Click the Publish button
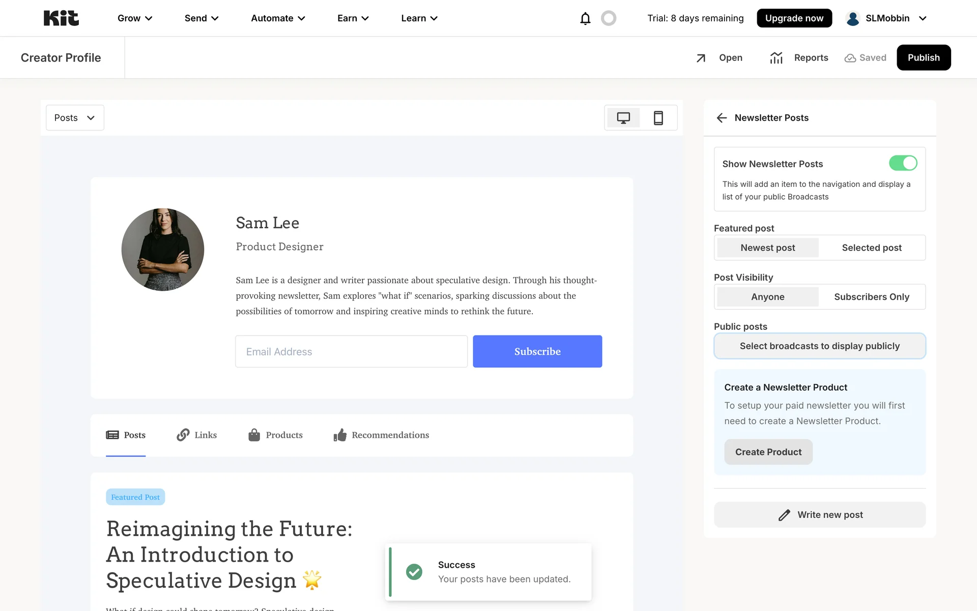977x611 pixels. (x=923, y=58)
